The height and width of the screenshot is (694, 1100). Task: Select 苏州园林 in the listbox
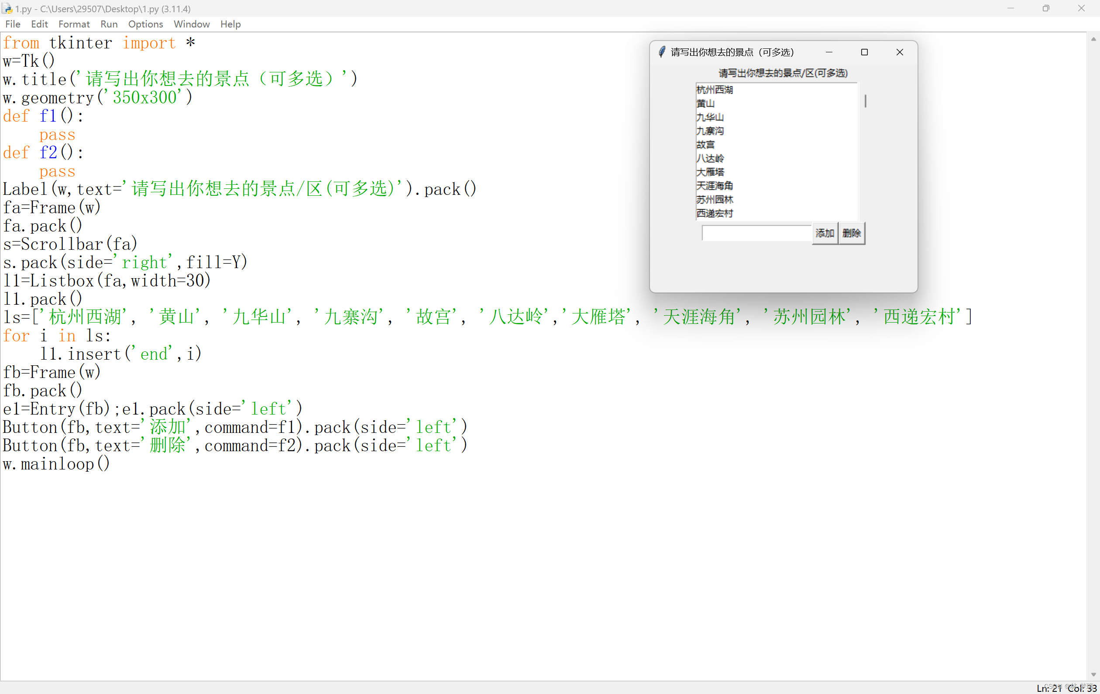click(x=715, y=199)
